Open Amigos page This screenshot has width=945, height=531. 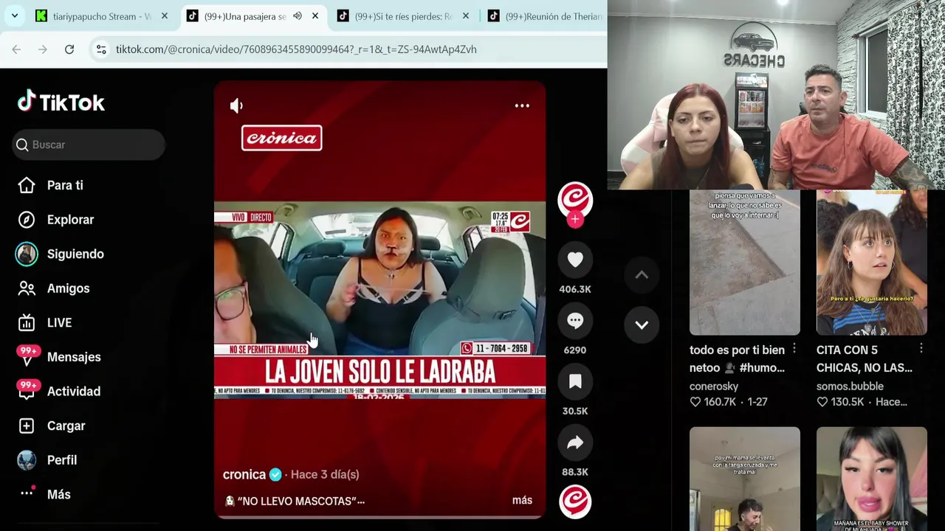tap(68, 288)
